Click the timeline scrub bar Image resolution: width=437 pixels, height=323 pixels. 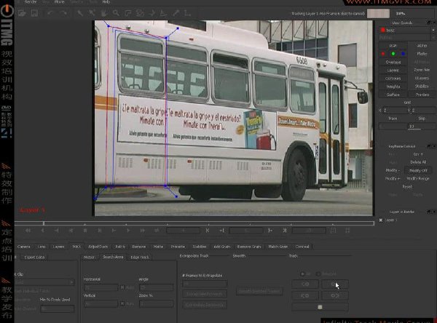point(194,223)
